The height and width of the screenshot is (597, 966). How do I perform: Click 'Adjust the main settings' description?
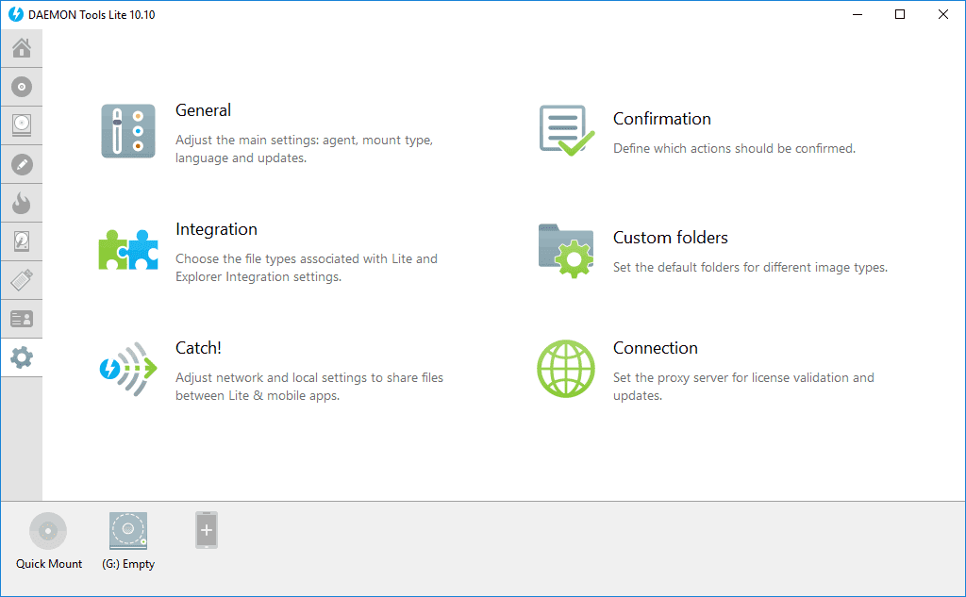point(305,149)
